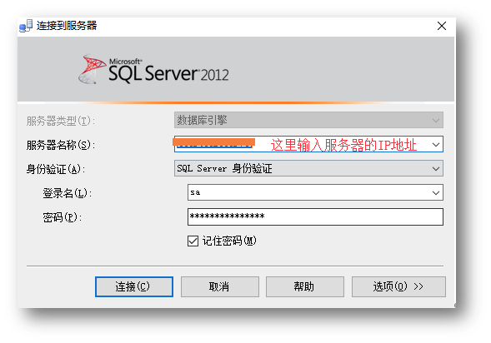Open the 身份验证 dropdown arrow
The height and width of the screenshot is (343, 491).
tap(436, 169)
